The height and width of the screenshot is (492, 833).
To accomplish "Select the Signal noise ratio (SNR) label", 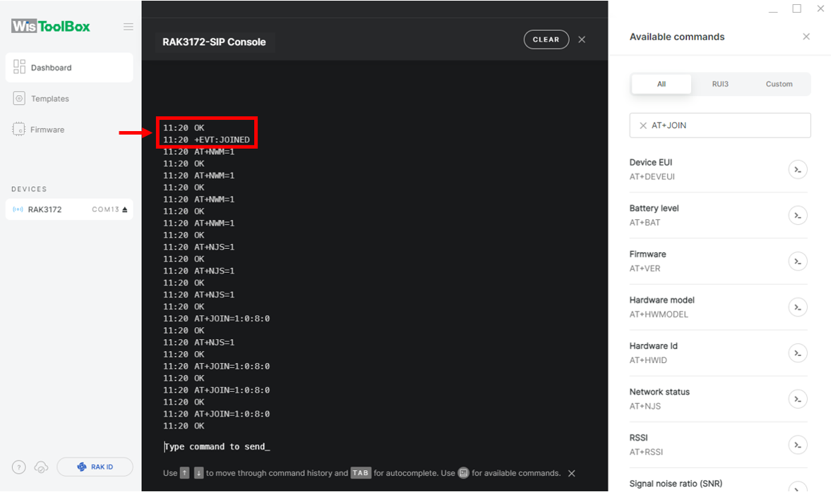I will 676,484.
